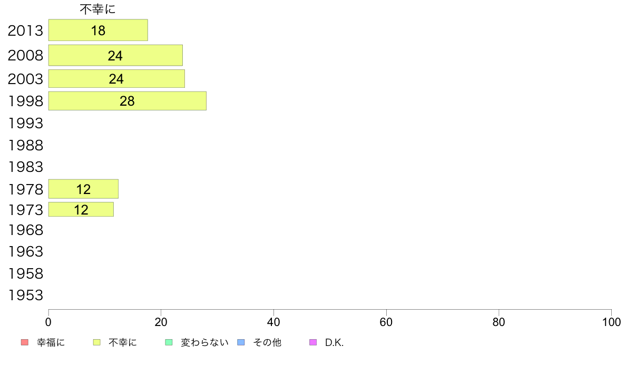
Task: Click the magenta D.K. legend swatch
Action: [x=313, y=342]
